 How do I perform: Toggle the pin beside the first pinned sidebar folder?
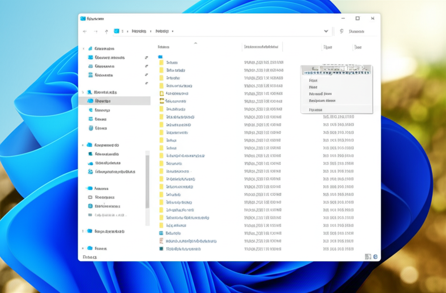point(146,58)
